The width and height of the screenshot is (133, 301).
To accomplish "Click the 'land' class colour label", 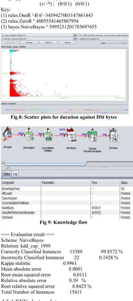I will [120, 110].
